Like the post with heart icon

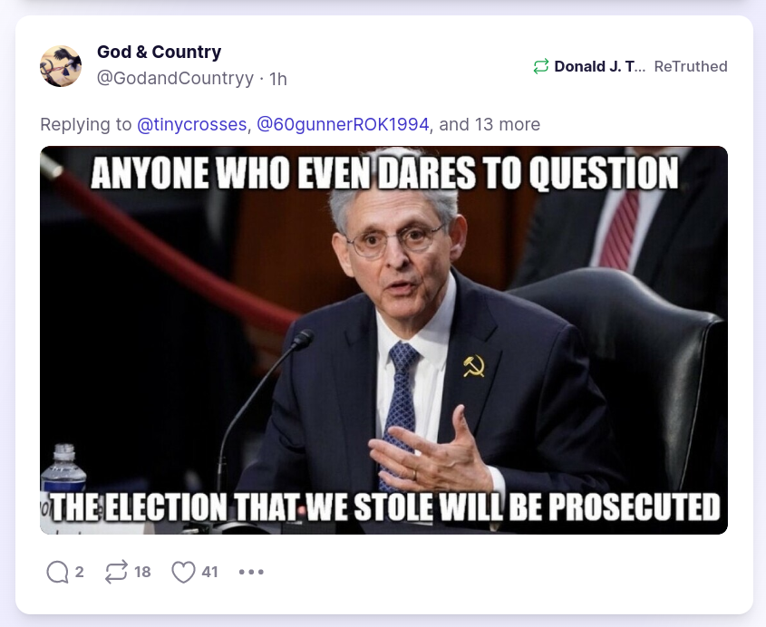pos(183,572)
